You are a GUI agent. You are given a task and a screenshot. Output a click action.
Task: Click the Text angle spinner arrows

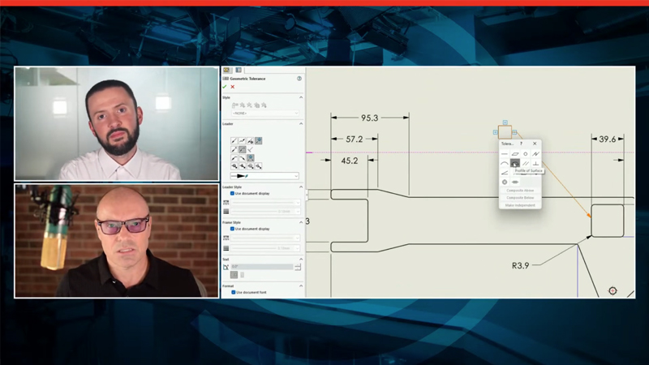[x=298, y=267]
